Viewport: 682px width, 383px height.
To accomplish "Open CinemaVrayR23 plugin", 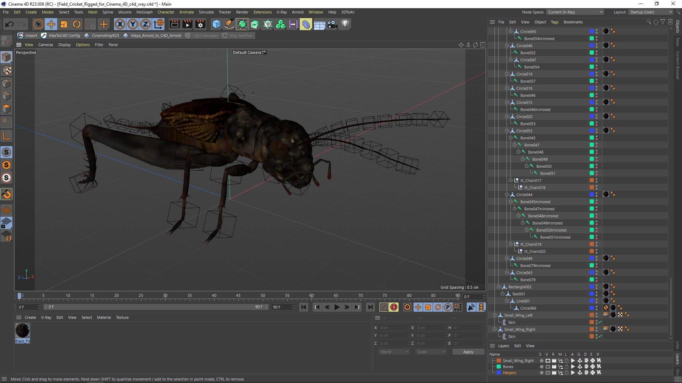I will coord(102,35).
